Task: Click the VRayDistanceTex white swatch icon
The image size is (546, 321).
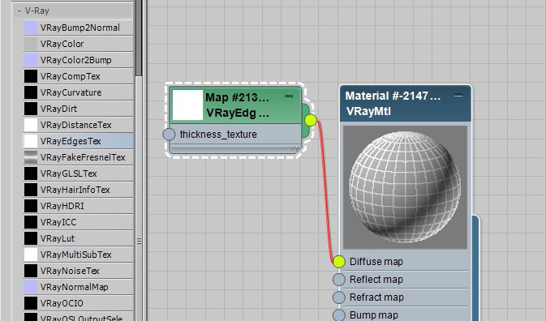Action: coord(31,125)
